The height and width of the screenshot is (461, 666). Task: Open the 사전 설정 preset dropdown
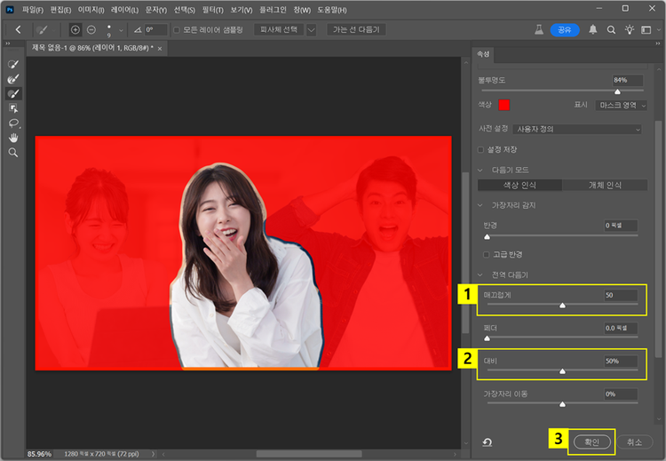pos(577,129)
